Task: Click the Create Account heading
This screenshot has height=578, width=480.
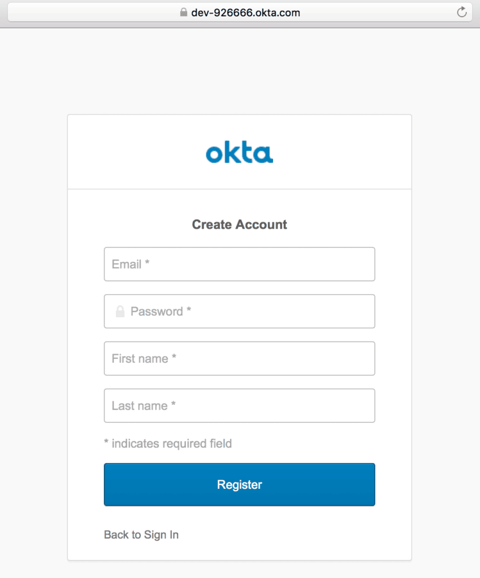Action: coord(239,225)
